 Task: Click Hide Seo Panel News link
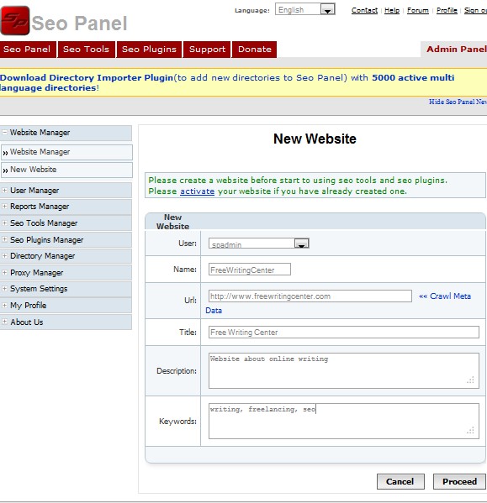[x=458, y=102]
